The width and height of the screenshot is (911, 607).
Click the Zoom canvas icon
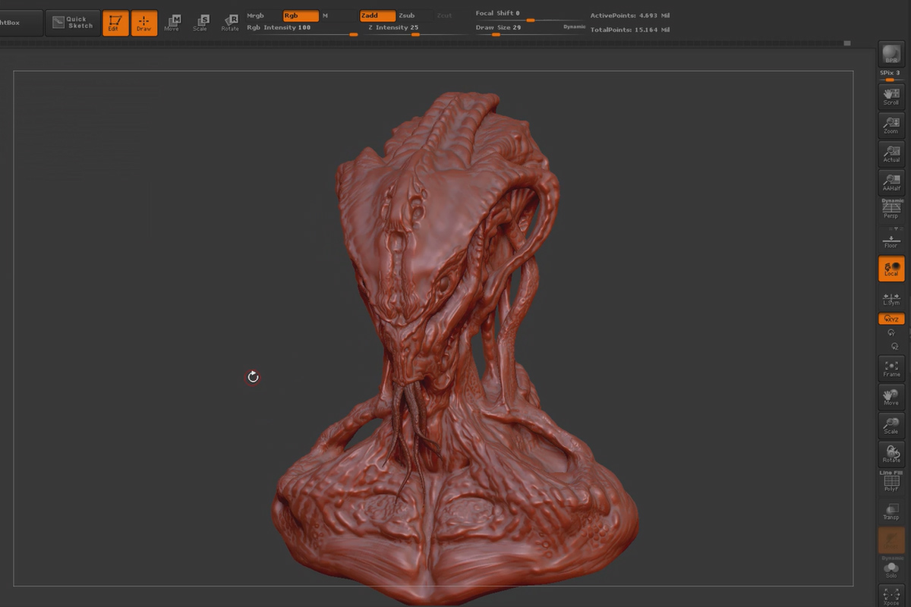[891, 124]
